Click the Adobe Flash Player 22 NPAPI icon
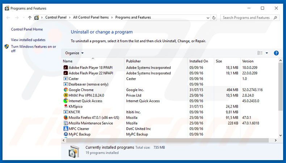The image size is (286, 163). (66, 73)
